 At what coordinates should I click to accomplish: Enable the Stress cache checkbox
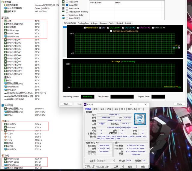point(67,8)
